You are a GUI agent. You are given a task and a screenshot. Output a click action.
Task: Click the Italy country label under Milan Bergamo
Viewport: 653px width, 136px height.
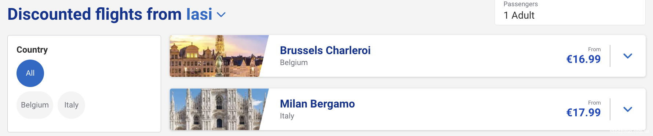tap(287, 116)
